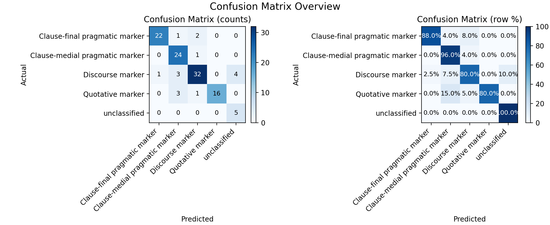Select the counts cell showing 16

[x=216, y=94]
